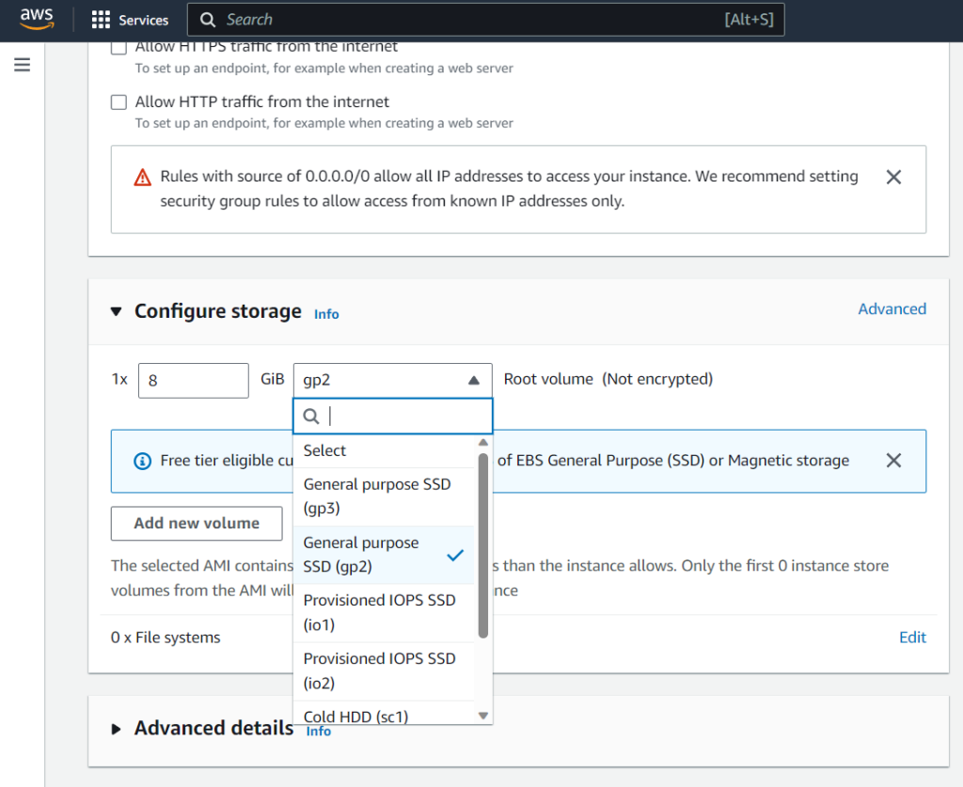Enable Allow HTTPS traffic from the internet
Viewport: 963px width, 787px height.
[x=119, y=47]
